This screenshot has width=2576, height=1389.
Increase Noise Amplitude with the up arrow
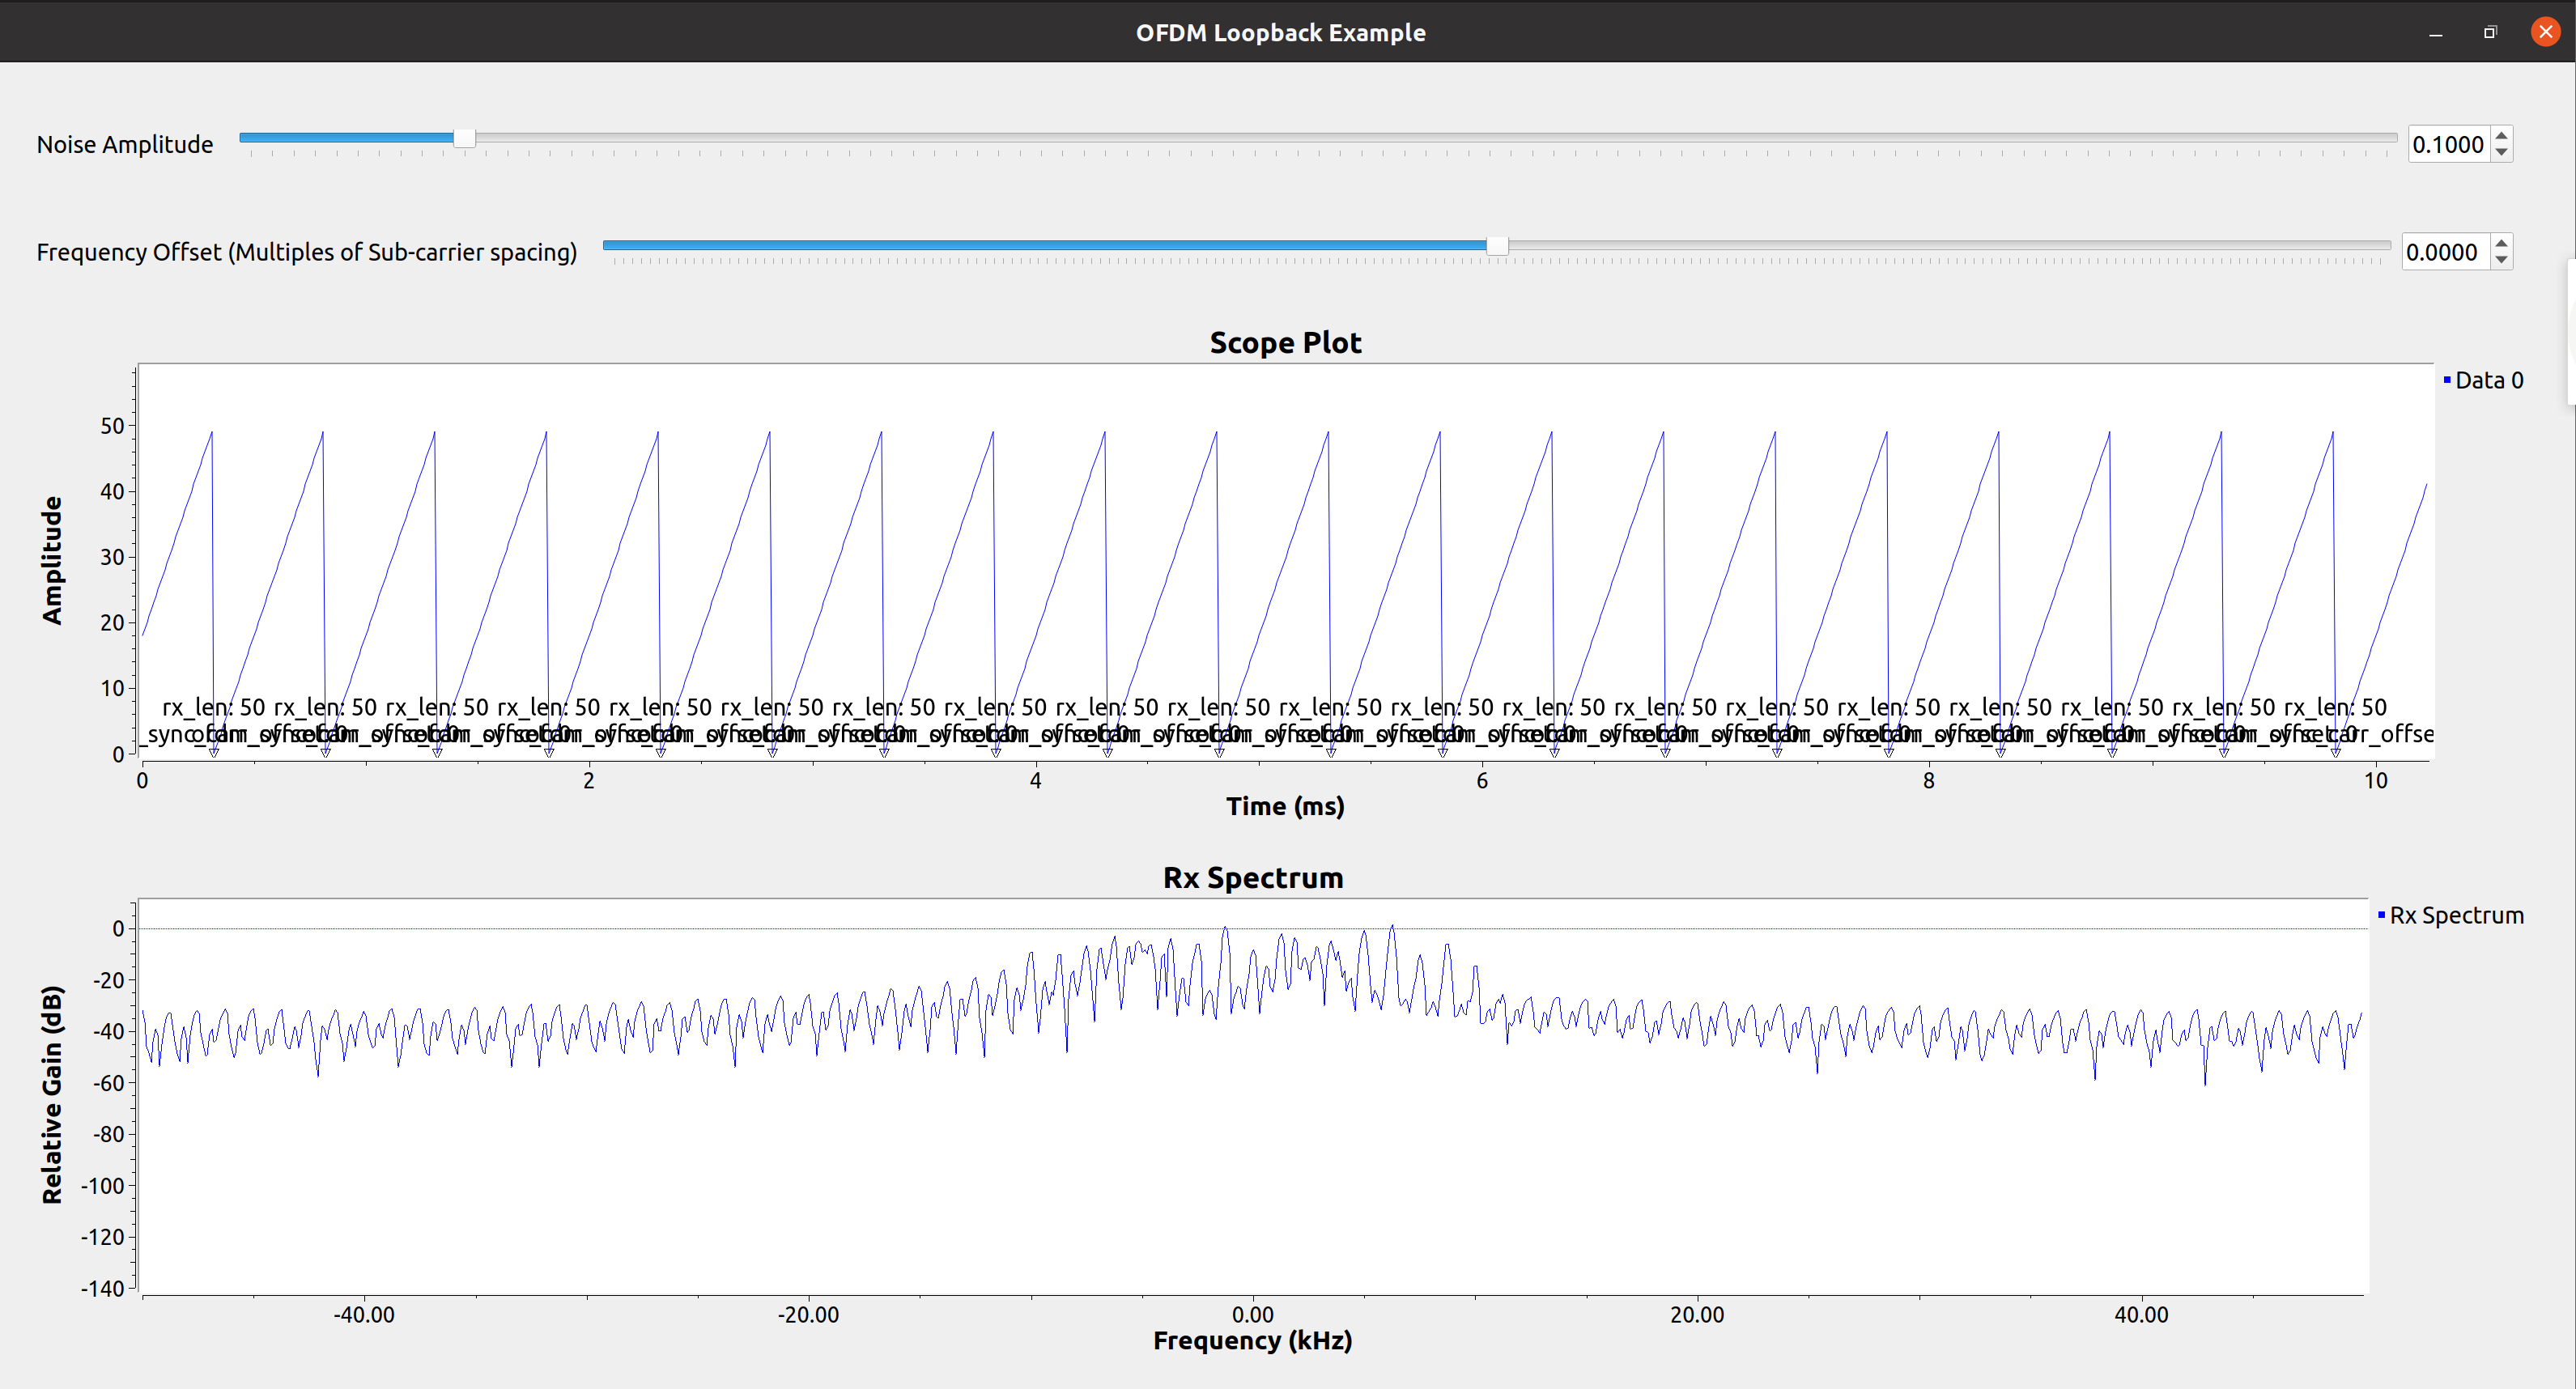click(2501, 136)
